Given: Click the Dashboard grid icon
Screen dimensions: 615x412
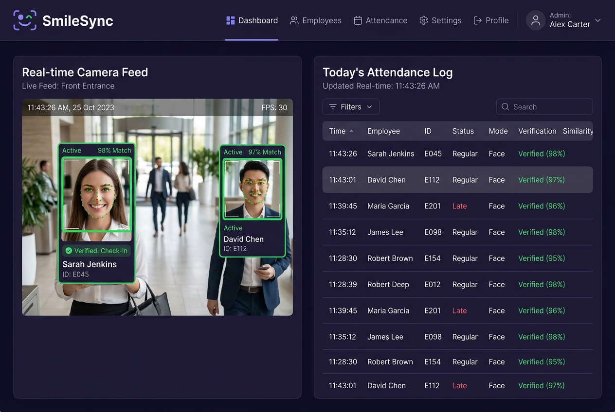Looking at the screenshot, I should [x=231, y=20].
